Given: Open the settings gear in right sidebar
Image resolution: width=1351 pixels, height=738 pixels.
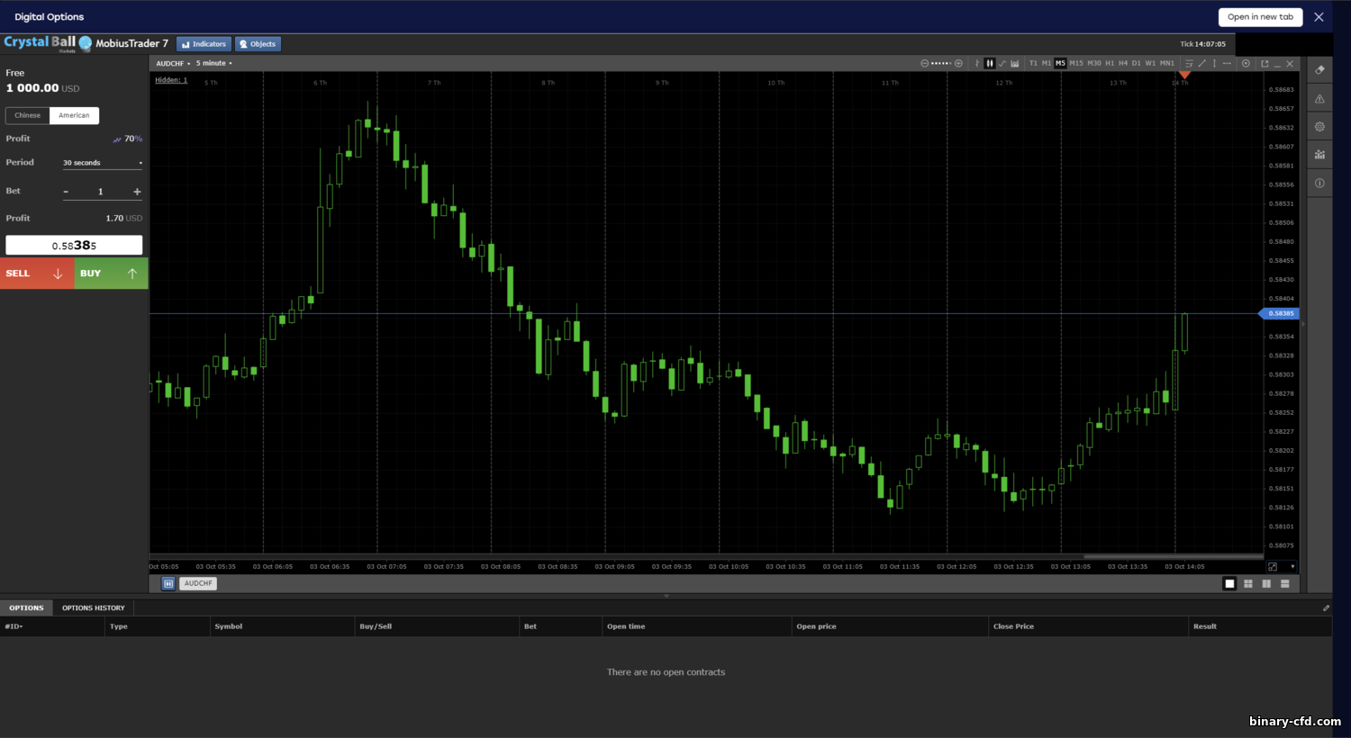Looking at the screenshot, I should coord(1319,127).
